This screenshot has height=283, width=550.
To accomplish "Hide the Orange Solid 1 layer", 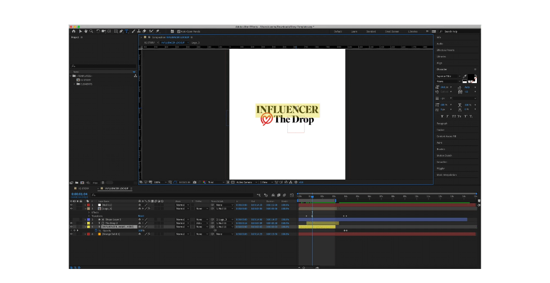I will 71,234.
